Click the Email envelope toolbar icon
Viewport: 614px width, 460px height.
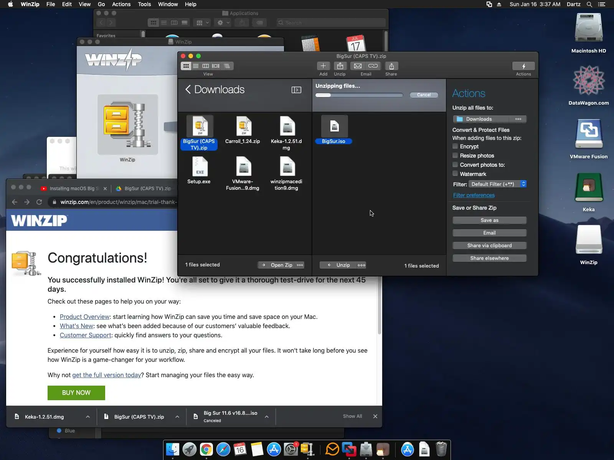(x=358, y=66)
